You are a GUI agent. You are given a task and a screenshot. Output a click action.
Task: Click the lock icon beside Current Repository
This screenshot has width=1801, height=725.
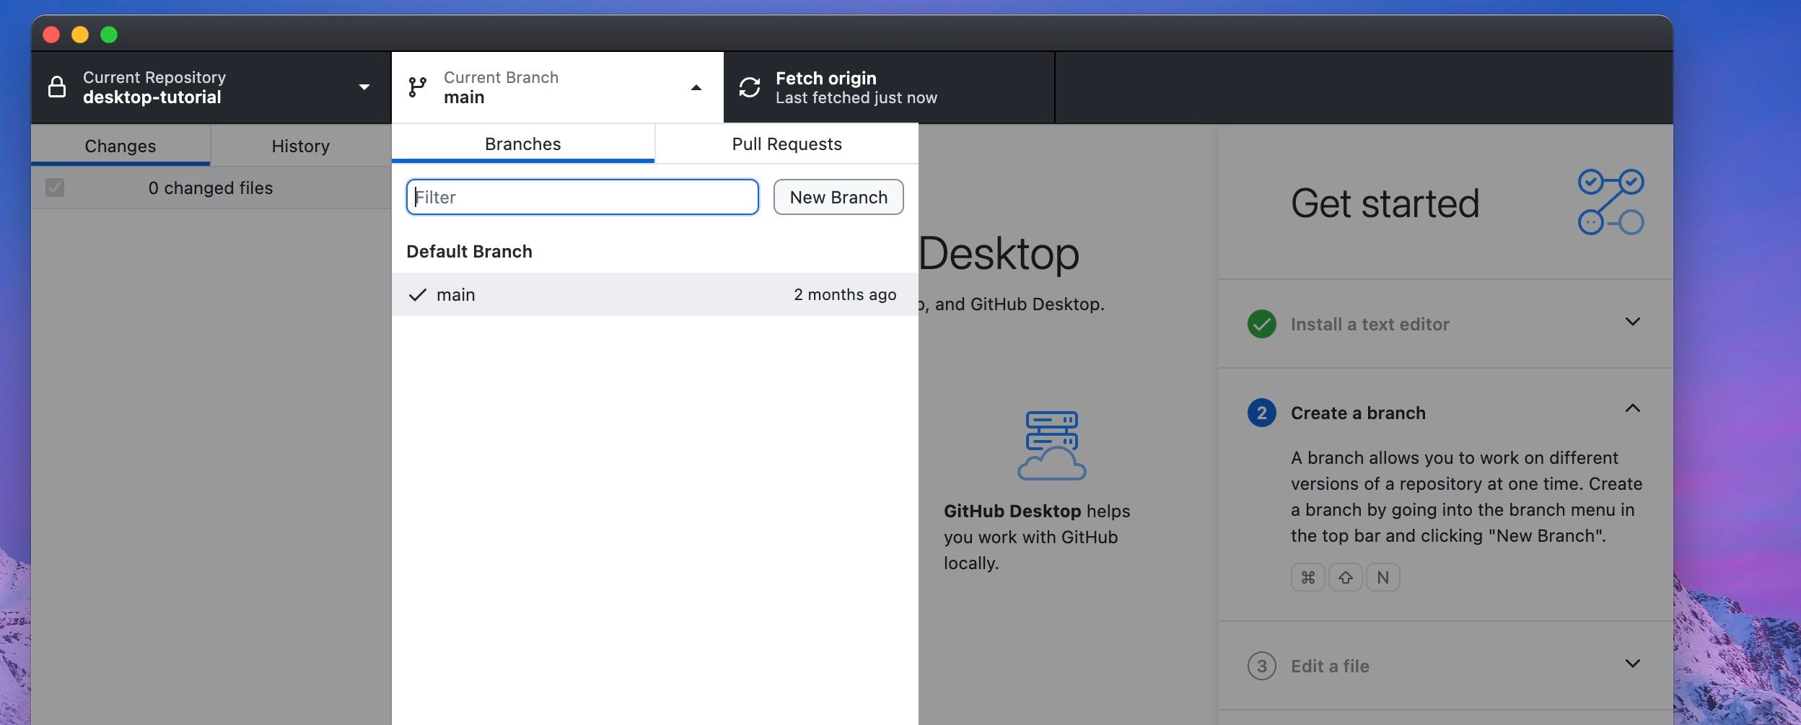click(58, 87)
